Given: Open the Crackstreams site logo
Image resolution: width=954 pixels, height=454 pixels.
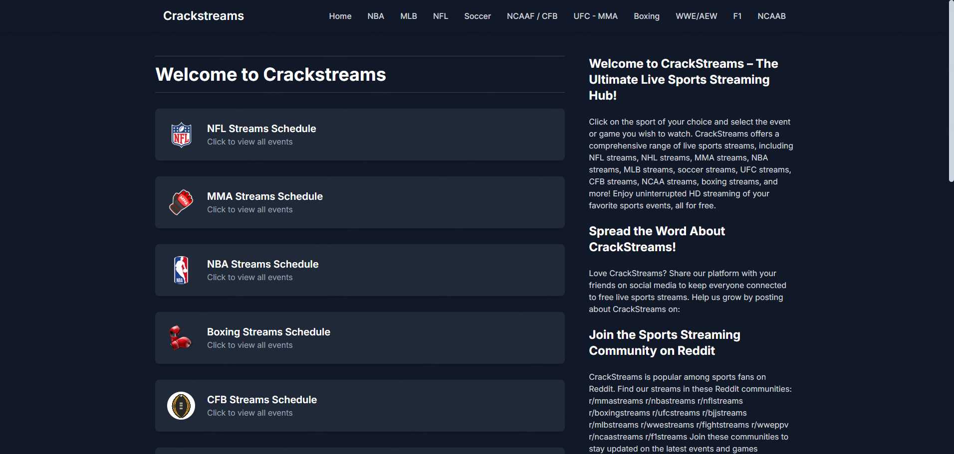Looking at the screenshot, I should click(204, 16).
